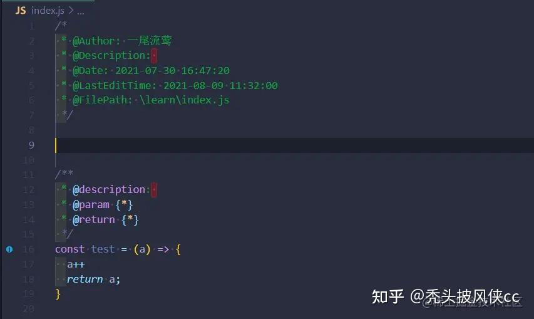This screenshot has width=534, height=319.
Task: Open the index.js breadcrumb item
Action: [48, 11]
